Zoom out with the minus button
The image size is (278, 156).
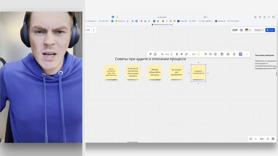256,139
